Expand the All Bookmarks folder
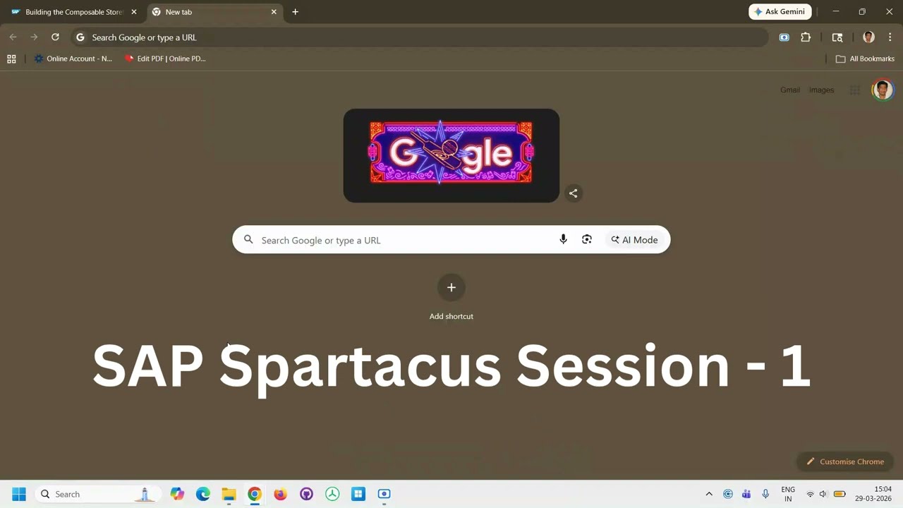This screenshot has height=508, width=903. tap(865, 59)
